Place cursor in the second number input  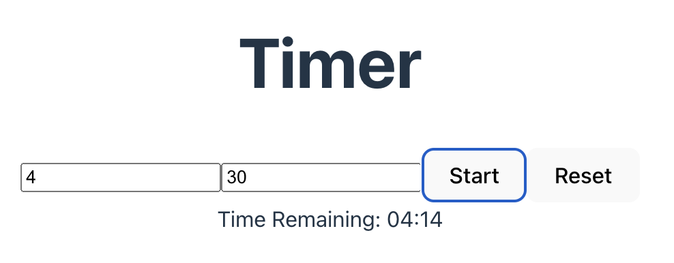(x=321, y=177)
